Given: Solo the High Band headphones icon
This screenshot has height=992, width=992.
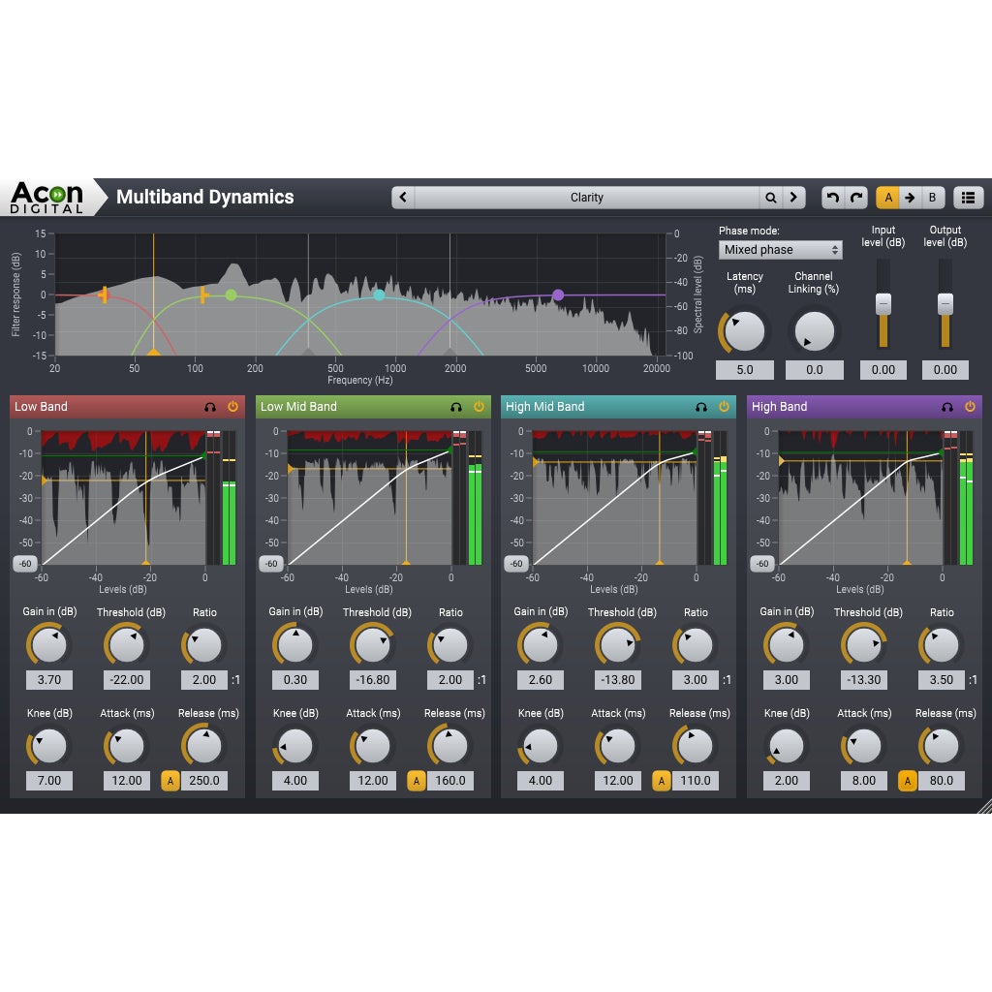Looking at the screenshot, I should point(947,407).
